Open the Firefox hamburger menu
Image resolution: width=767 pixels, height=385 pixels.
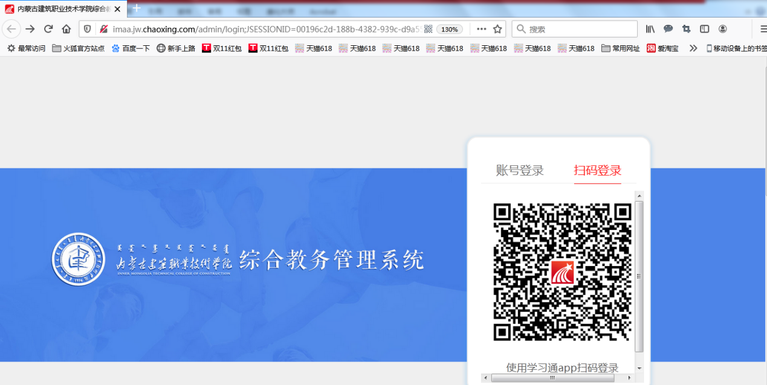[x=763, y=29]
